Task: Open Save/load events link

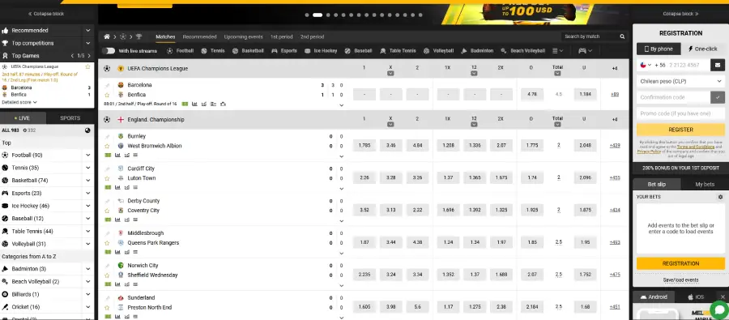Action: 680,280
